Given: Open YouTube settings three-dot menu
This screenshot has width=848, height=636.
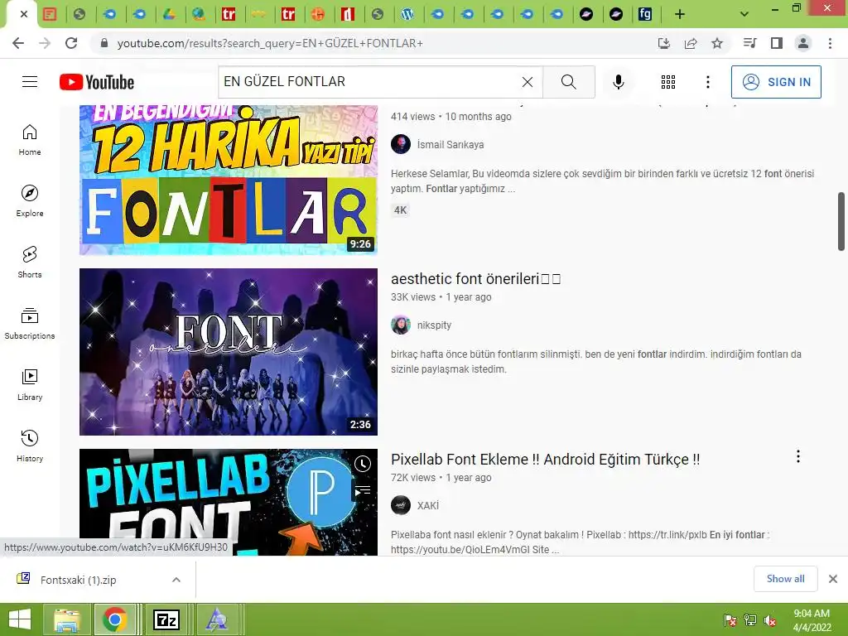Looking at the screenshot, I should 708,82.
